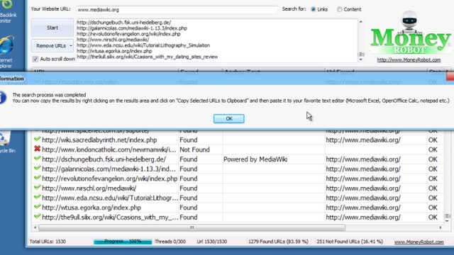The height and width of the screenshot is (255, 454).
Task: Click green check icon for eda.ncsu.edu row
Action: click(37, 198)
